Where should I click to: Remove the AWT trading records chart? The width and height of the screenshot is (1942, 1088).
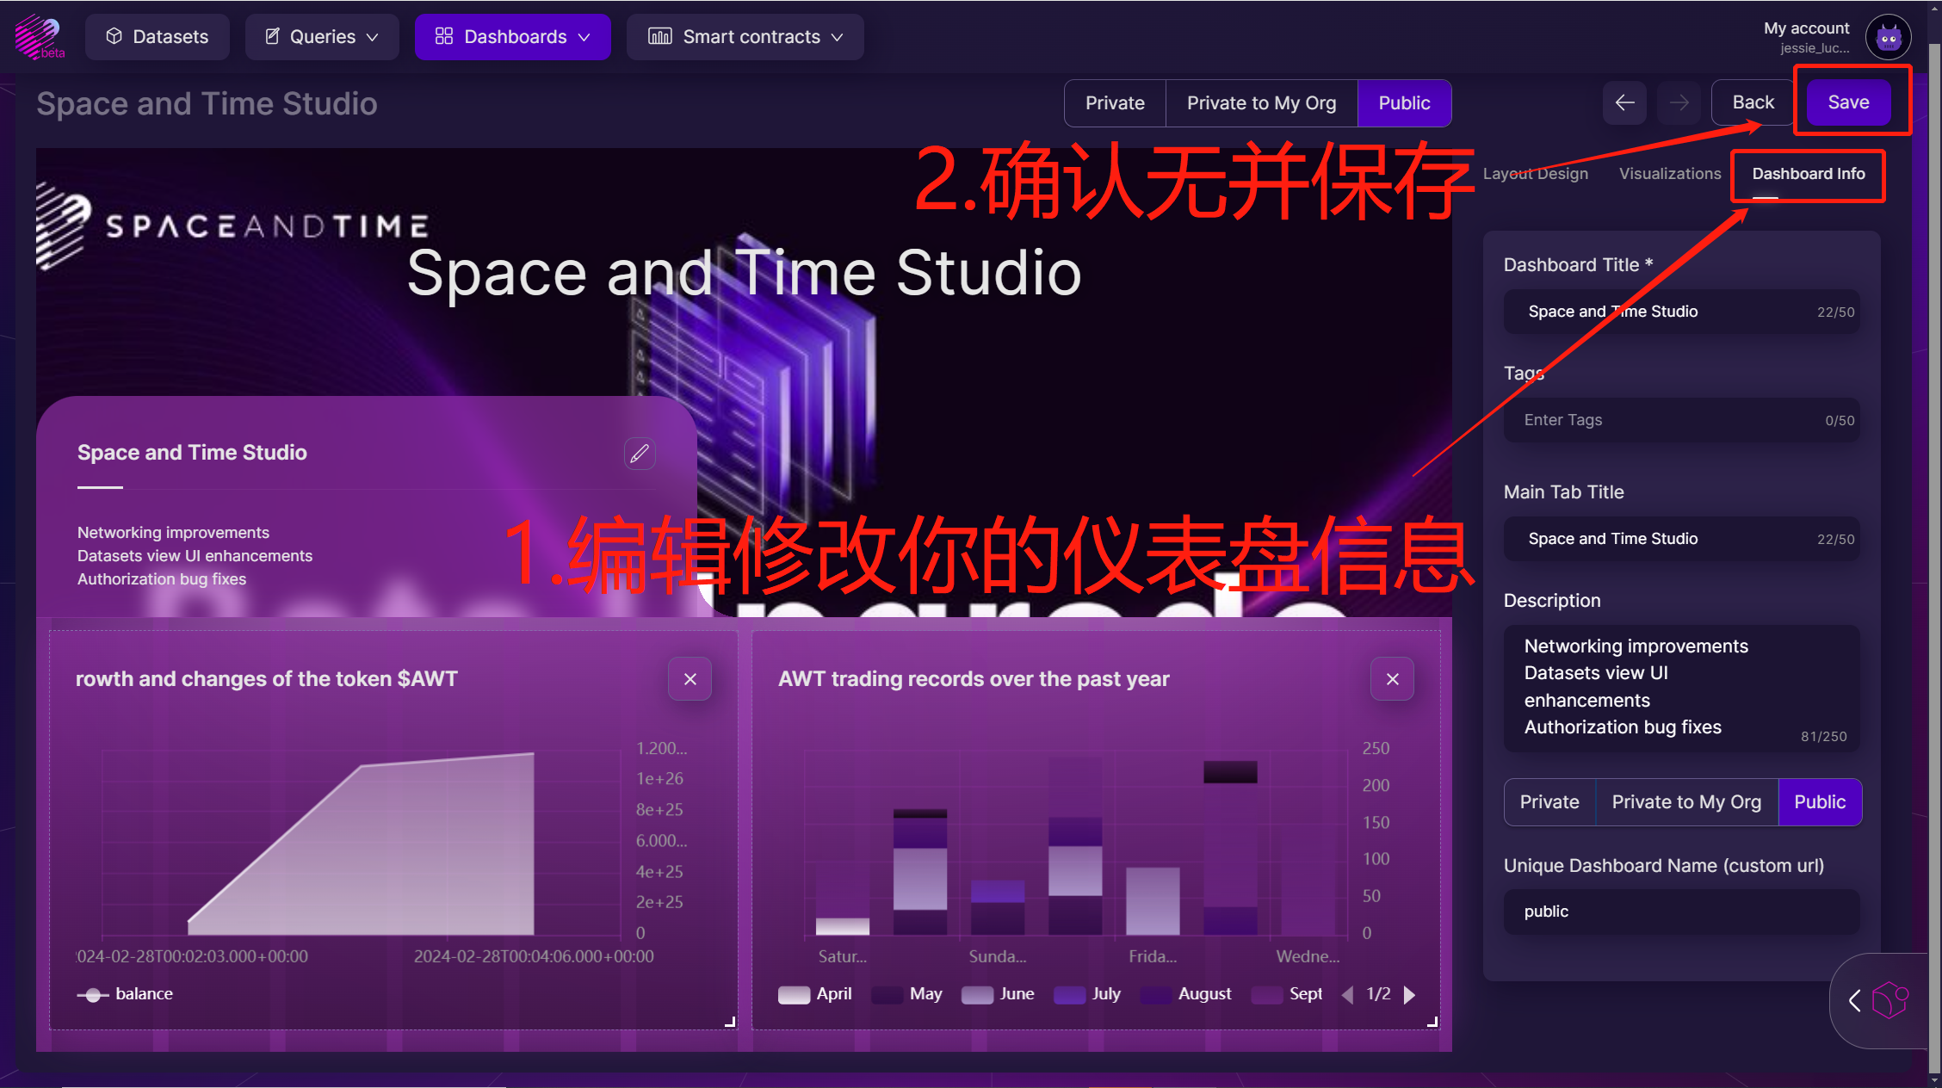pos(1392,679)
